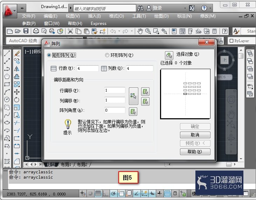
Task: Open the 修改(M) menu
Action: point(208,16)
